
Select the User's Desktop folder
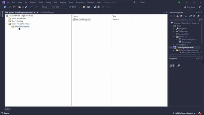tap(17, 21)
